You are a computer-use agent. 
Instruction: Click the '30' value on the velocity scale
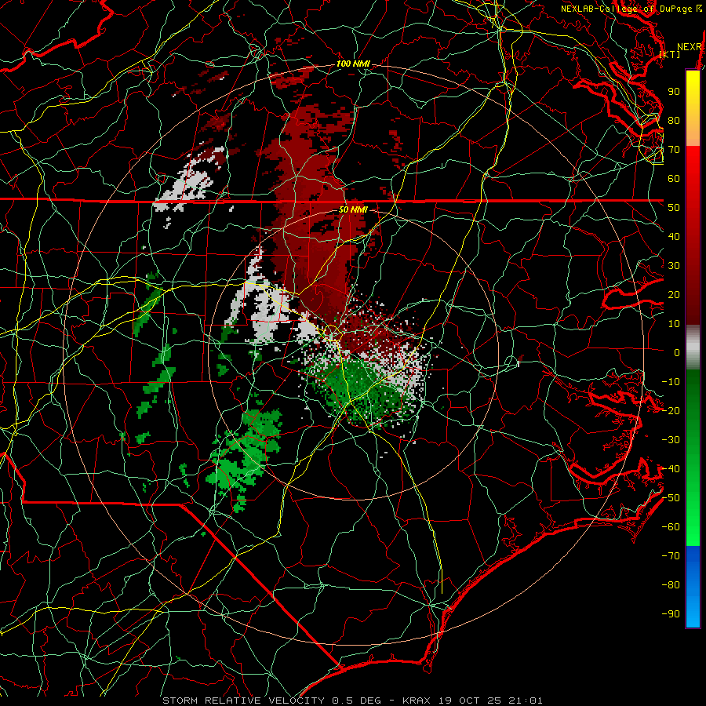click(x=674, y=266)
